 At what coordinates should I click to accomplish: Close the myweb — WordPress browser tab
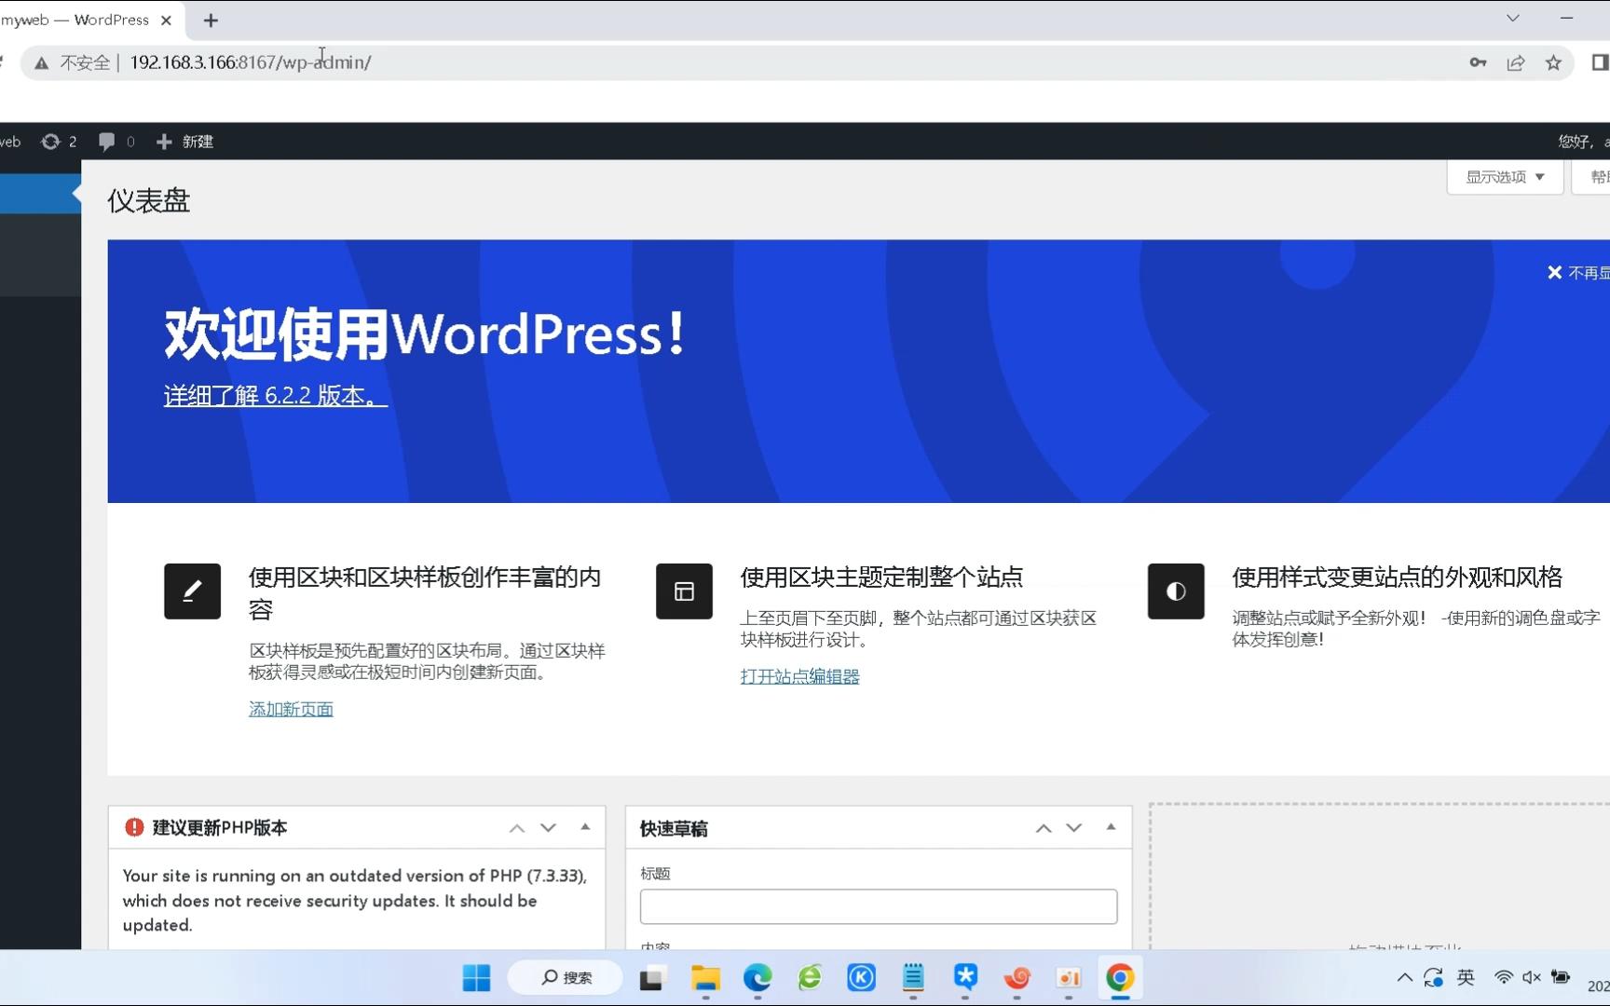pos(166,20)
